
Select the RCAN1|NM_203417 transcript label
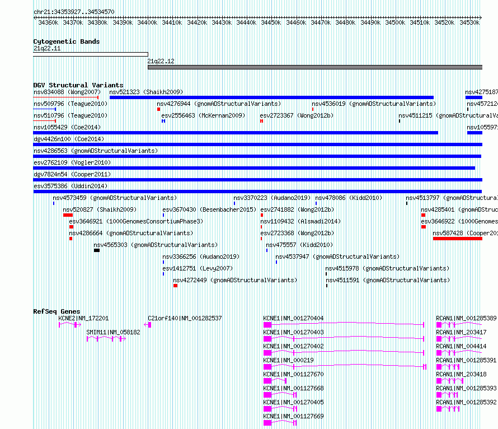tap(461, 332)
